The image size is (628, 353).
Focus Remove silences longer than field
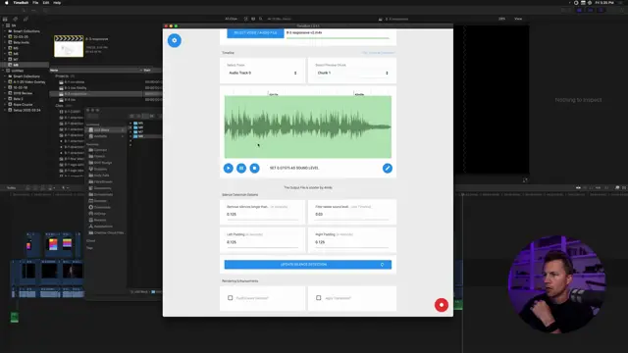[262, 215]
